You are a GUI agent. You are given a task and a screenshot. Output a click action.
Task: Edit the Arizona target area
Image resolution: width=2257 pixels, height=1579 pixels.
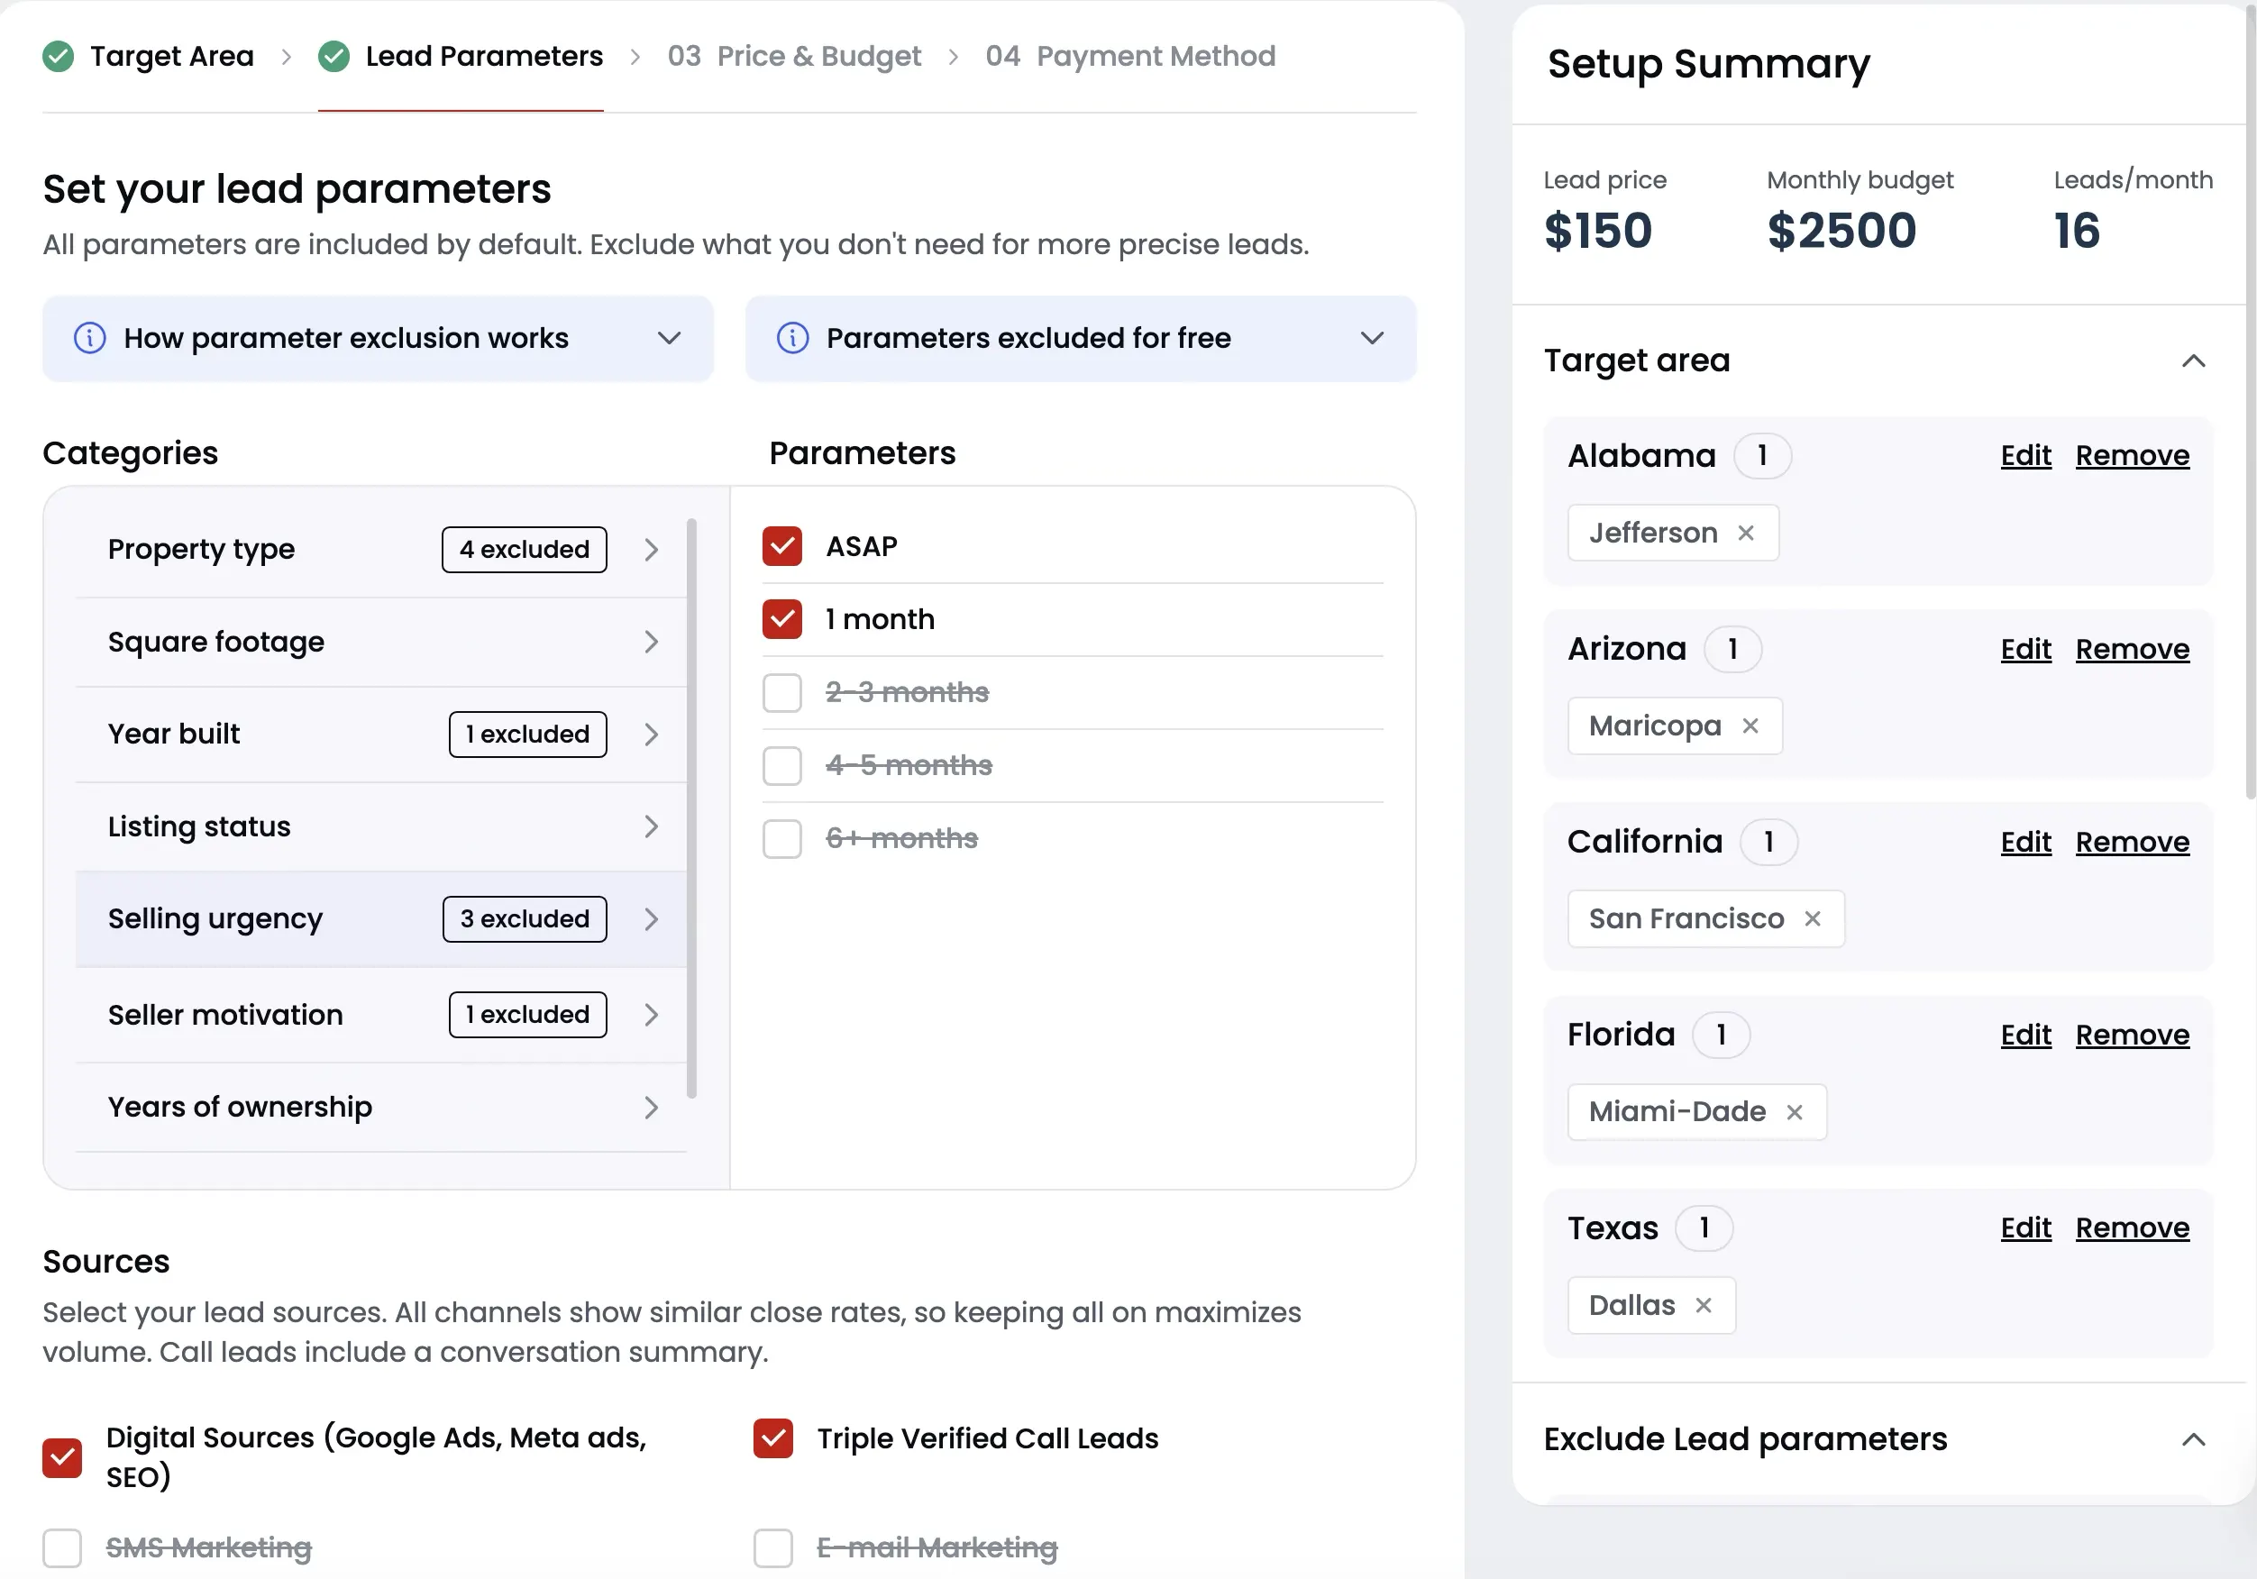[x=2026, y=649]
